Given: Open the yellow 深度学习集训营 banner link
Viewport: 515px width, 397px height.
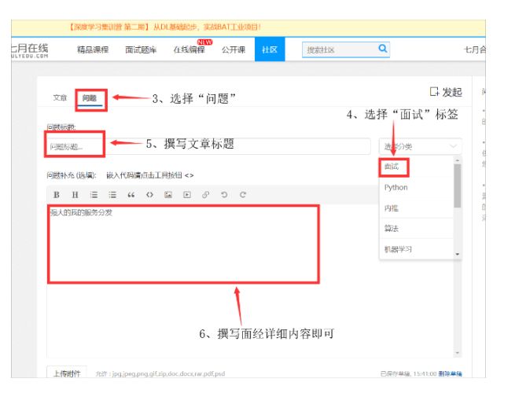Looking at the screenshot, I should coord(165,28).
